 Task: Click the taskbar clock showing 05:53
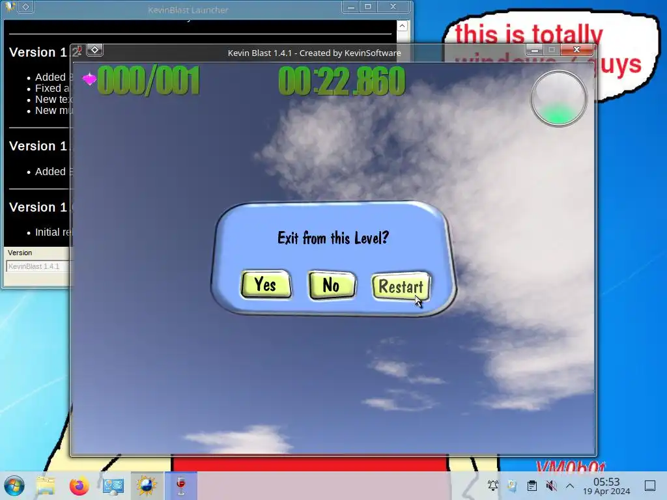(606, 486)
